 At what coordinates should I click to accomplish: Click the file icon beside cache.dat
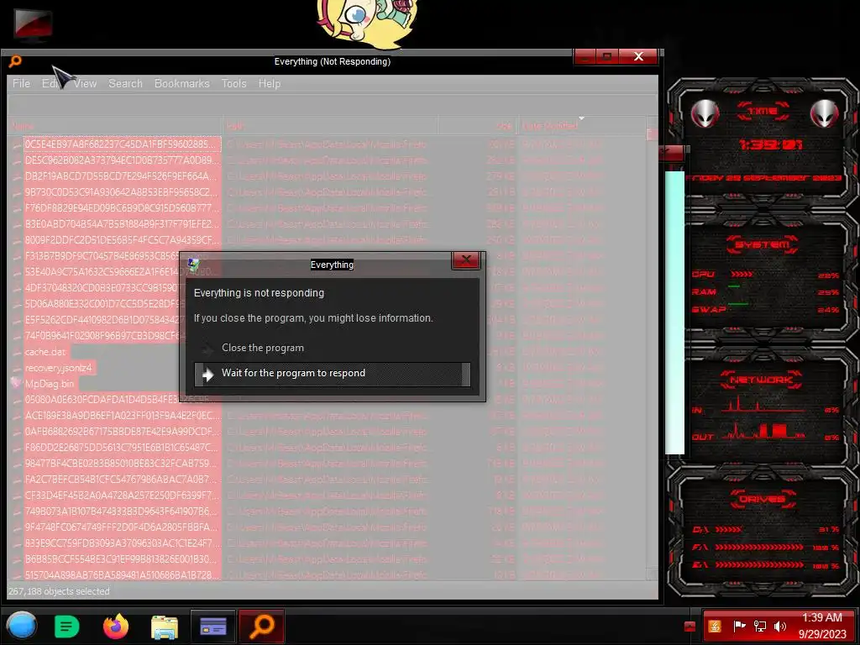pyautogui.click(x=17, y=352)
